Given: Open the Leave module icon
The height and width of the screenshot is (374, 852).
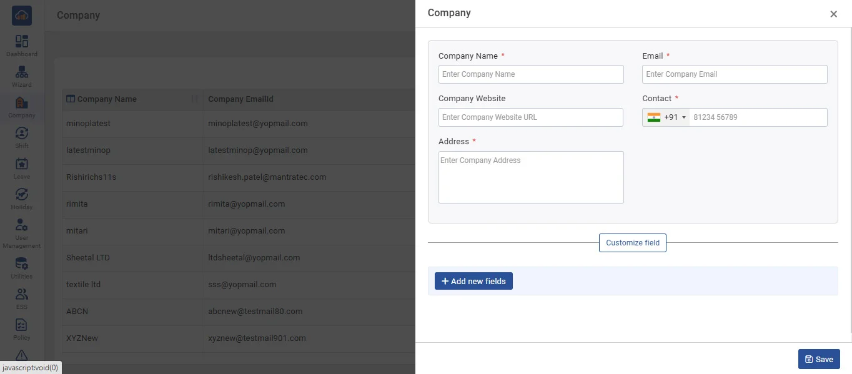Looking at the screenshot, I should pos(22,167).
